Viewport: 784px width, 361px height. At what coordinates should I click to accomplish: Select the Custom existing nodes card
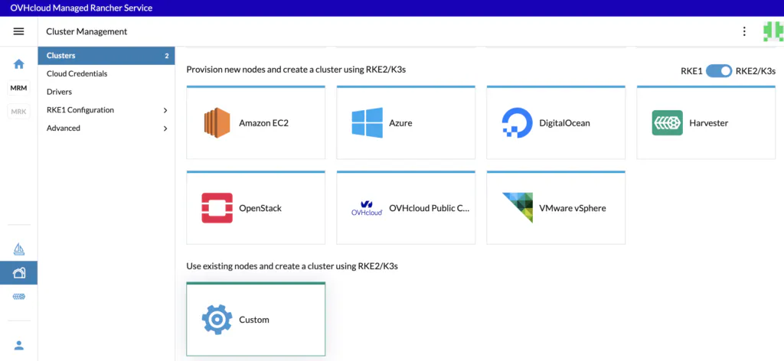pyautogui.click(x=256, y=319)
